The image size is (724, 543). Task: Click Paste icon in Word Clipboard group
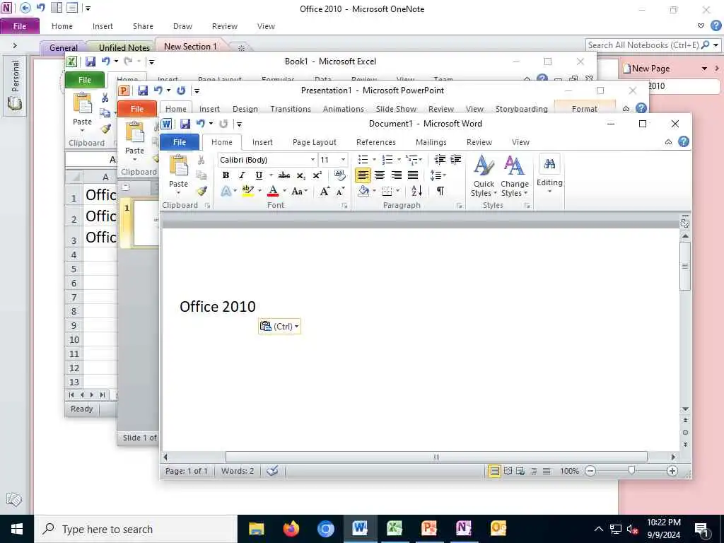click(179, 165)
